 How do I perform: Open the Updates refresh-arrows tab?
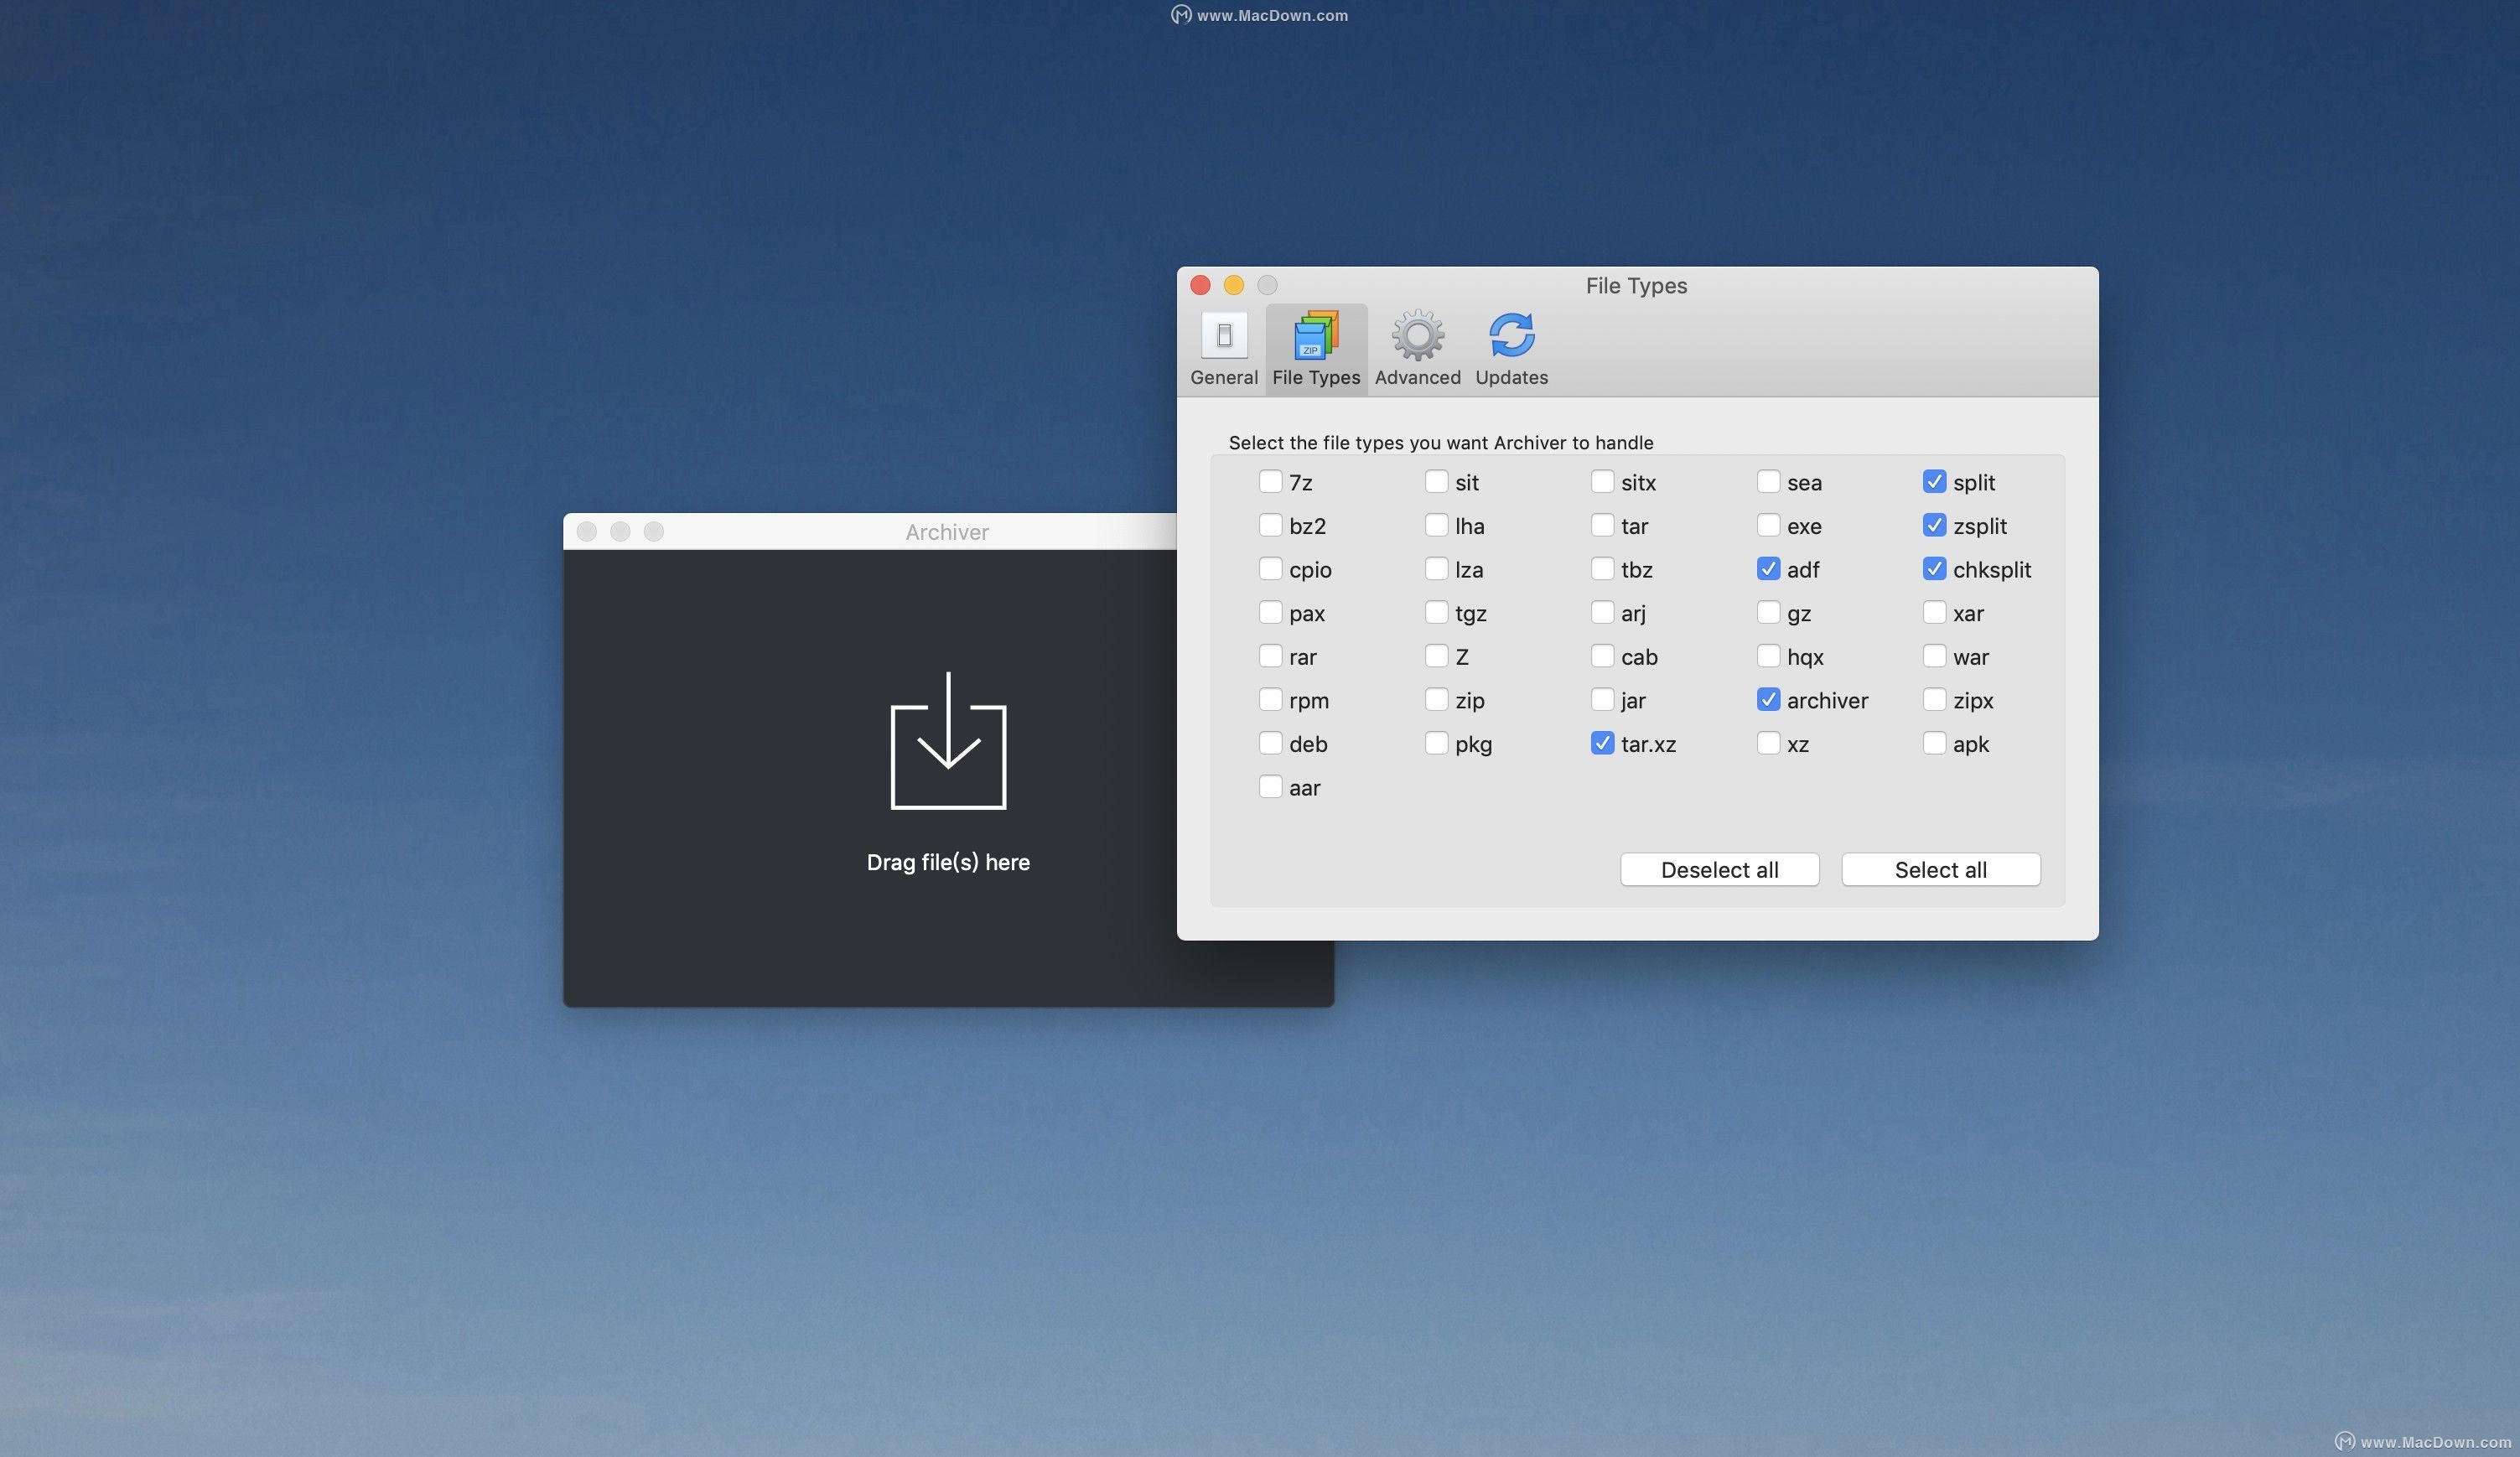(x=1511, y=349)
